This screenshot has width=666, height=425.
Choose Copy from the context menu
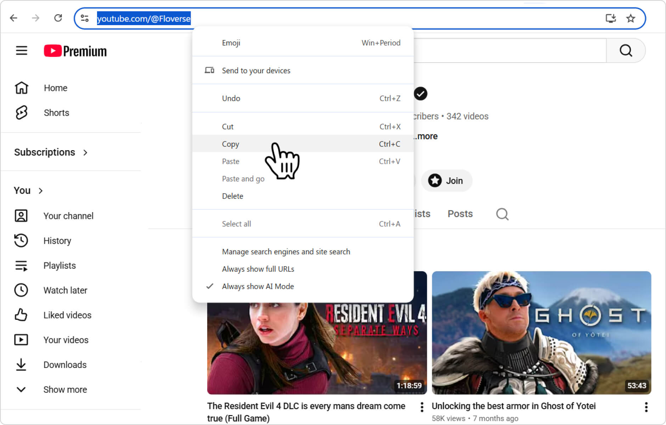click(303, 144)
